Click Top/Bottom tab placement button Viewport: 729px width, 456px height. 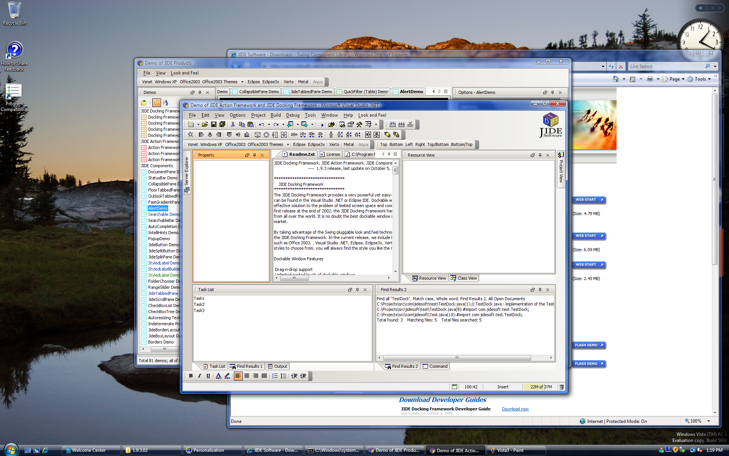pyautogui.click(x=438, y=144)
